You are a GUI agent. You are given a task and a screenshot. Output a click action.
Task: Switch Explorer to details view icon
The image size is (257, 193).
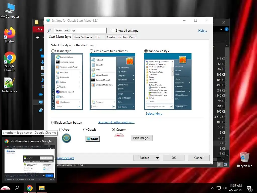point(219,164)
